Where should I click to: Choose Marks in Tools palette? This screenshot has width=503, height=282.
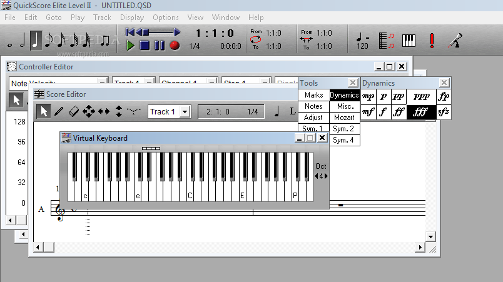tap(313, 95)
